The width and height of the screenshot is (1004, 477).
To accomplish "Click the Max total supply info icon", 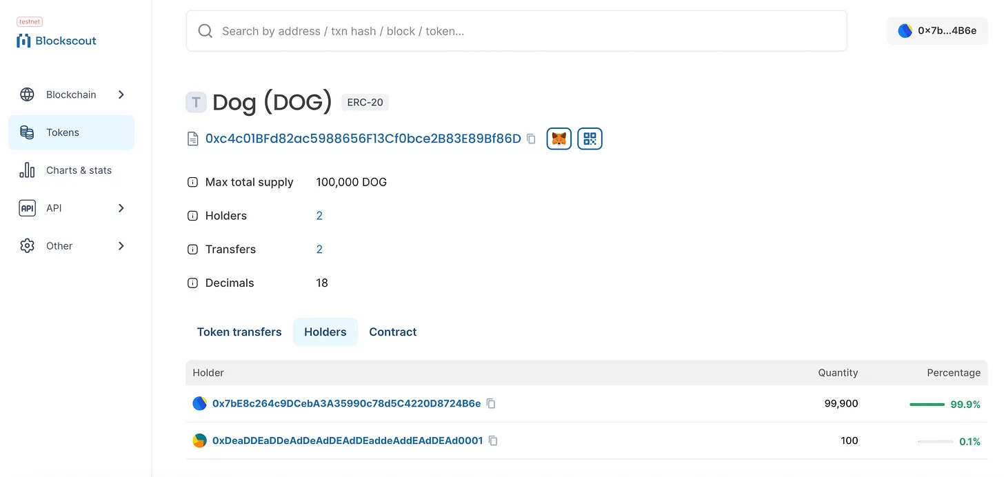I will 193,183.
